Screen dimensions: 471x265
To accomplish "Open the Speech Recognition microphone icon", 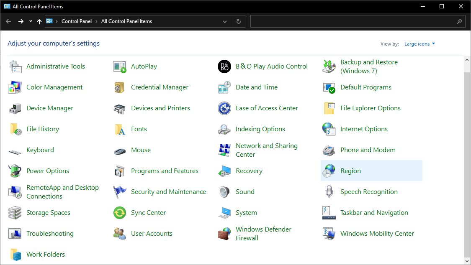I will click(329, 192).
